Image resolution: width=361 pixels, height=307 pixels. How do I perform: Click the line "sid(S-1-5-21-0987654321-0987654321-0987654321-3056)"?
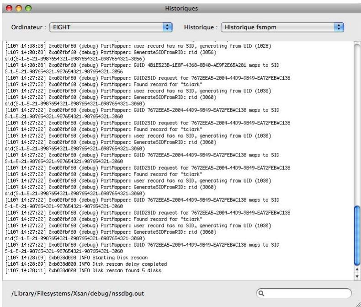[x=75, y=59]
